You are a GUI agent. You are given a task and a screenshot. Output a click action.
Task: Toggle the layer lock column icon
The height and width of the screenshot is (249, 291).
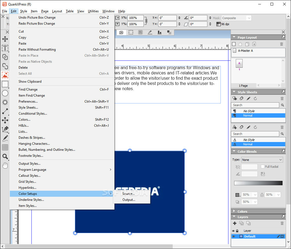[x=237, y=231]
